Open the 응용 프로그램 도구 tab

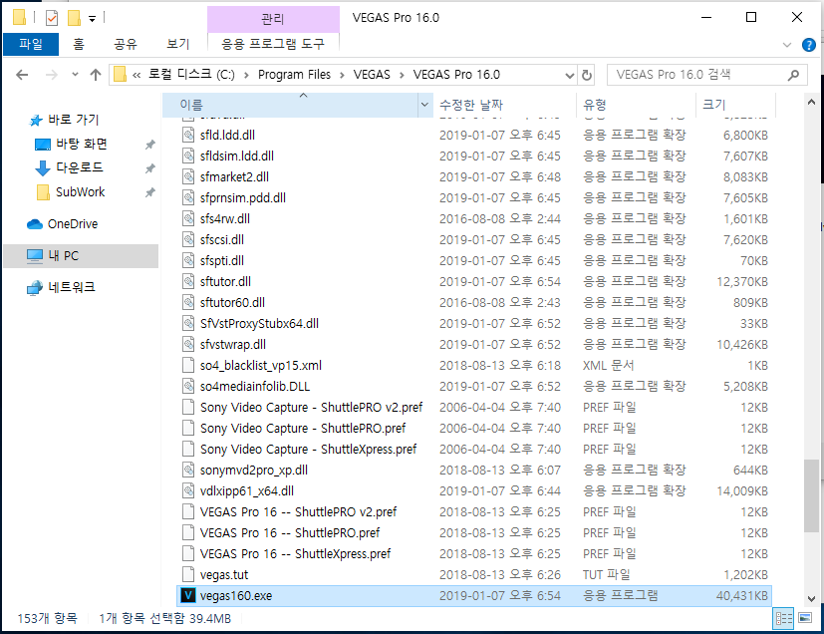(273, 44)
